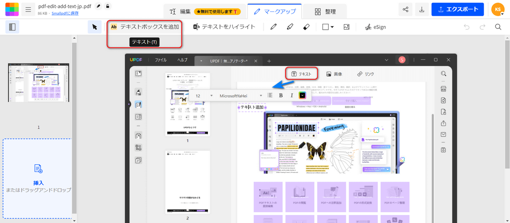Click テキストをハイライト tool
The height and width of the screenshot is (223, 510).
[224, 27]
